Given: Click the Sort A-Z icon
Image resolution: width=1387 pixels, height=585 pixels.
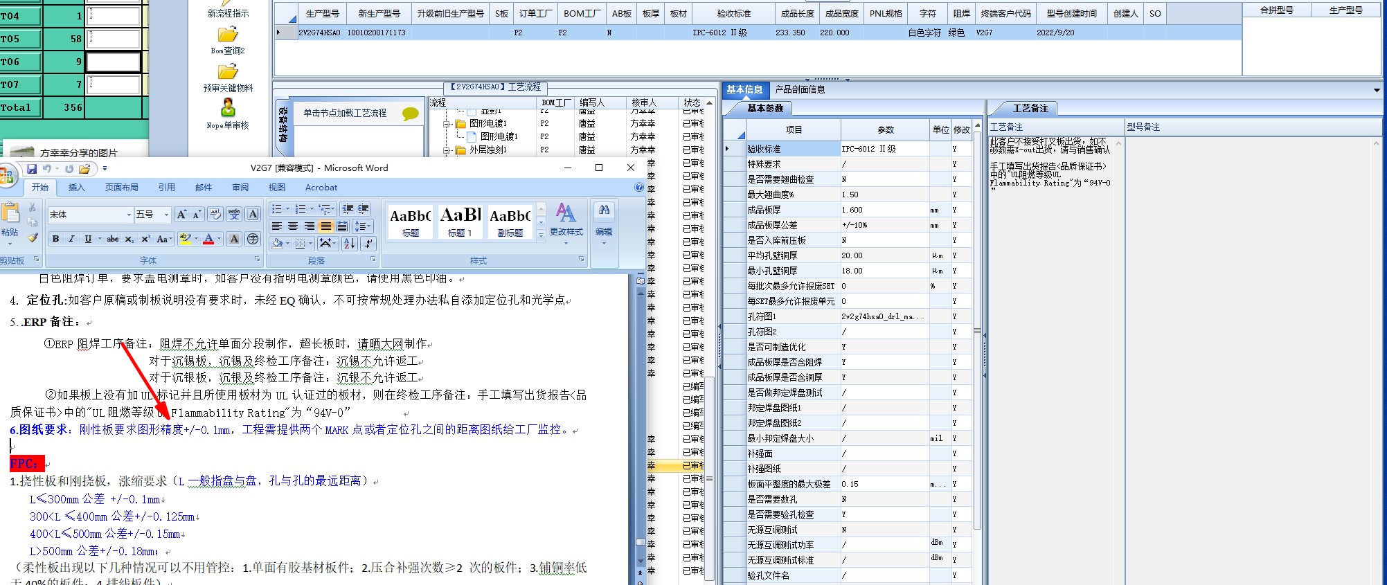Looking at the screenshot, I should coord(350,243).
